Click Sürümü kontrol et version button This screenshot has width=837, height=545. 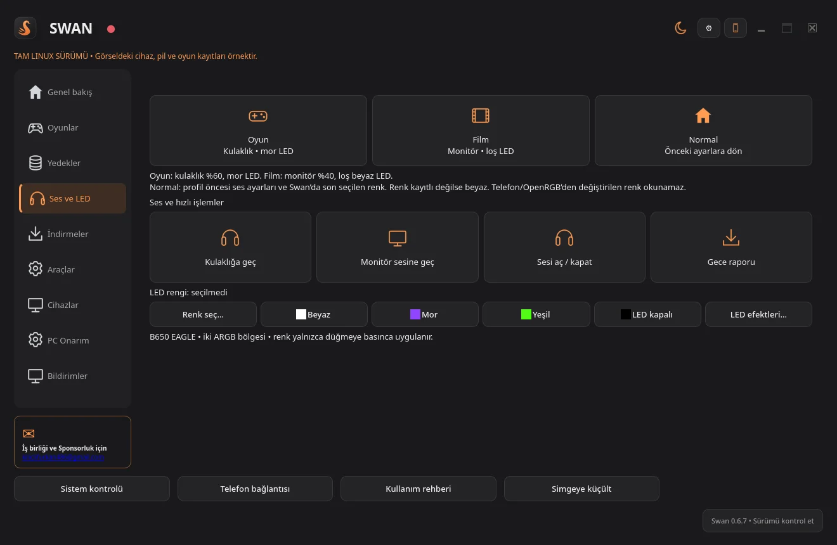click(x=763, y=521)
